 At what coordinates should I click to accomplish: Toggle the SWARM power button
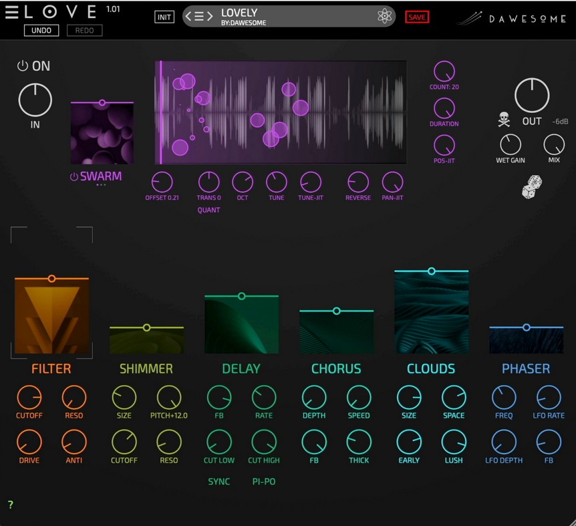tap(74, 176)
